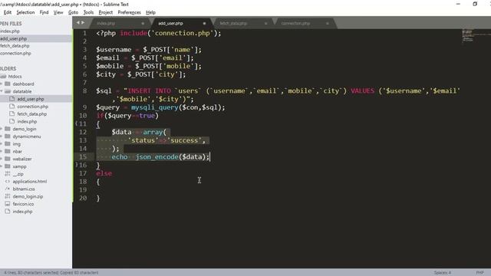Viewport: 491px width, 276px height.
Task: Open the Find menu
Action: tap(44, 12)
